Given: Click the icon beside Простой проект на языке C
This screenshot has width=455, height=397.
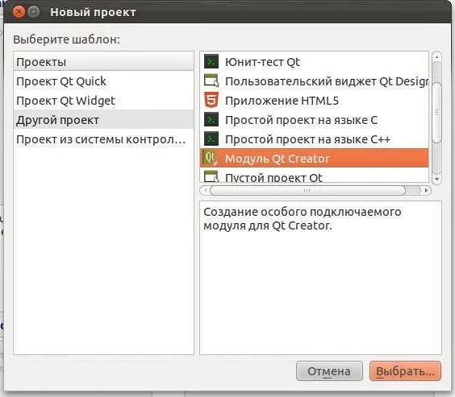Looking at the screenshot, I should (211, 119).
